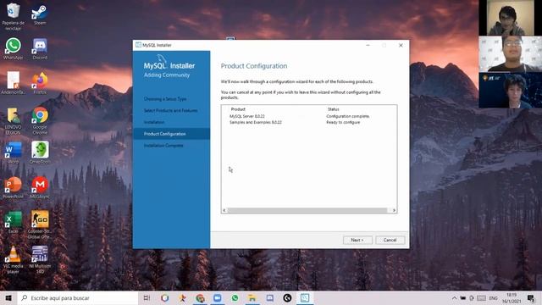Select the Installation step in sidebar
Viewport: 542px width, 305px height.
[x=154, y=122]
